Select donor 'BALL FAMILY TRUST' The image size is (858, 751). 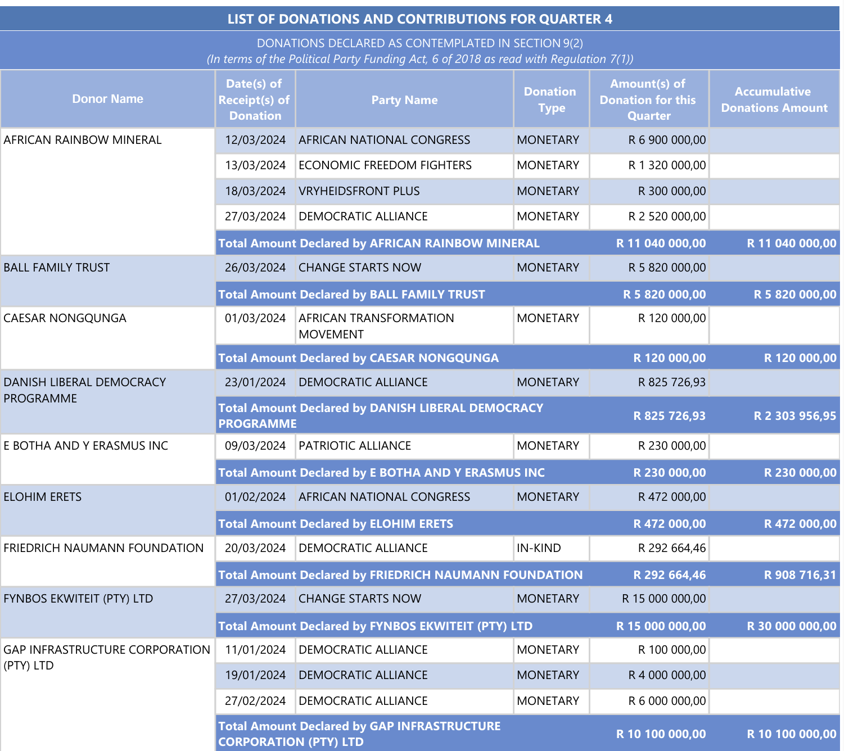pyautogui.click(x=57, y=268)
